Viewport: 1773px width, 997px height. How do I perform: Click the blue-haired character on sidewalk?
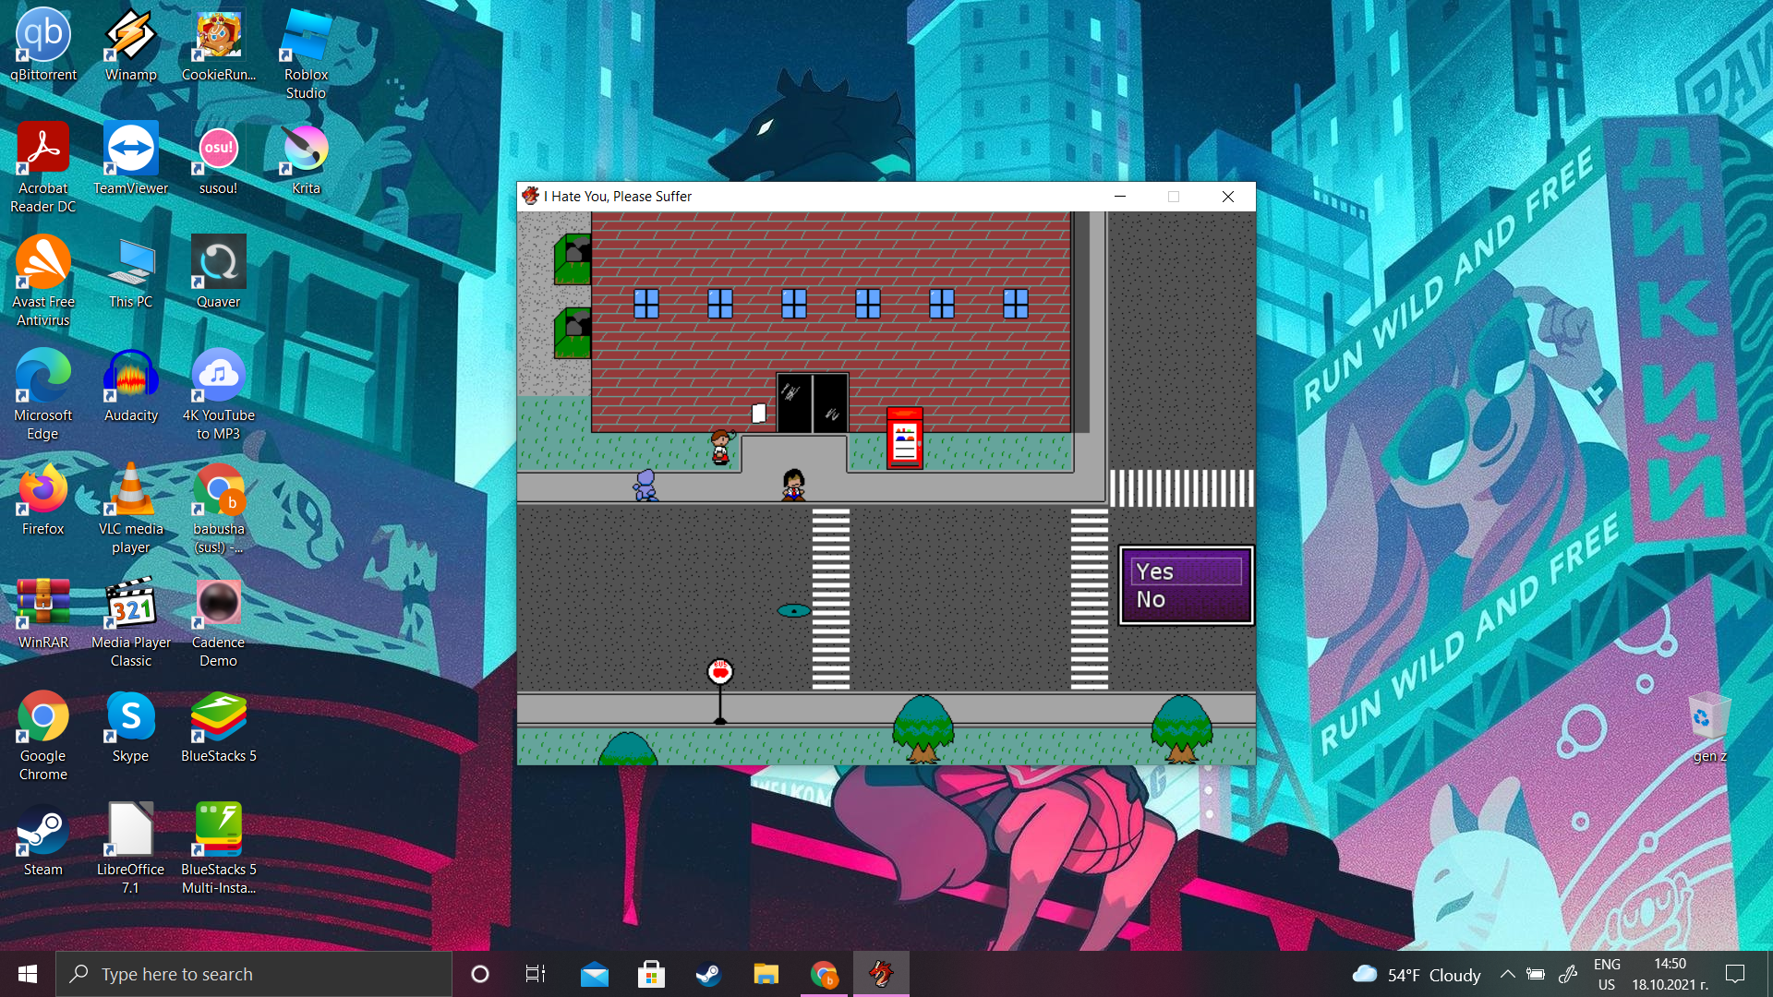click(x=645, y=485)
